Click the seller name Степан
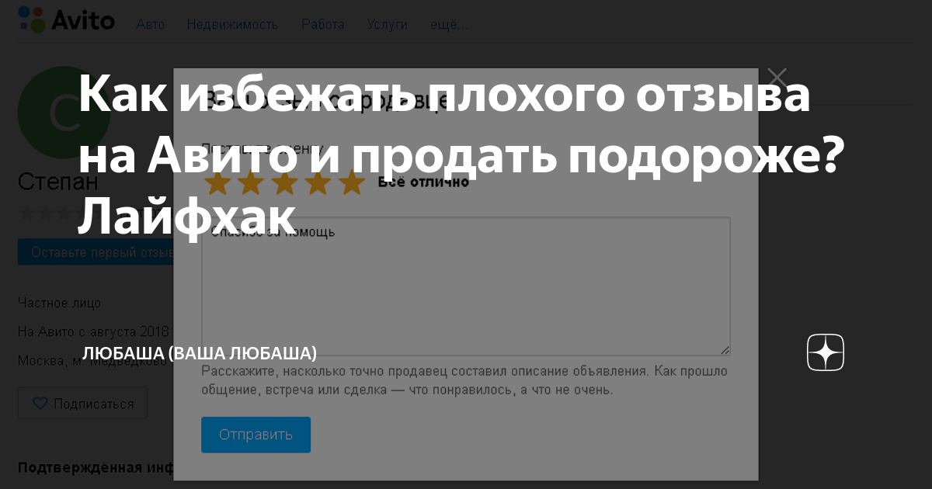Screen dimensions: 932x489 pyautogui.click(x=58, y=182)
